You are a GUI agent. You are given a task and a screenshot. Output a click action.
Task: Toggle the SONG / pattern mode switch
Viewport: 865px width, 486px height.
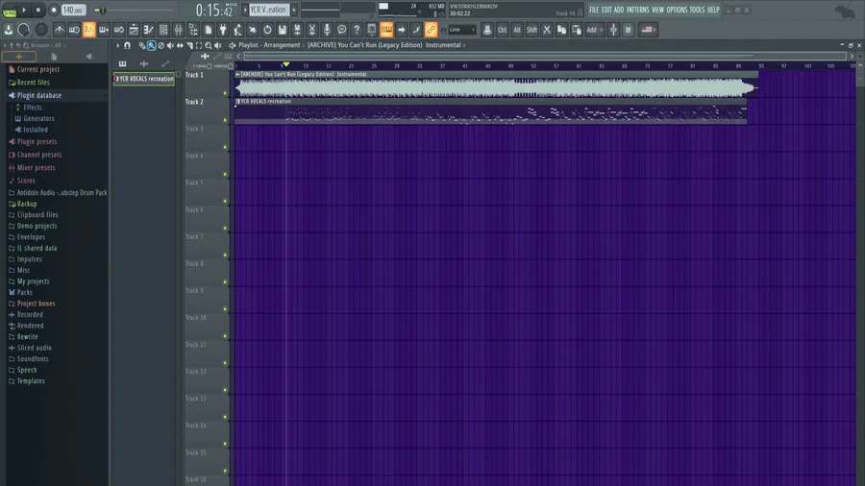pyautogui.click(x=10, y=11)
